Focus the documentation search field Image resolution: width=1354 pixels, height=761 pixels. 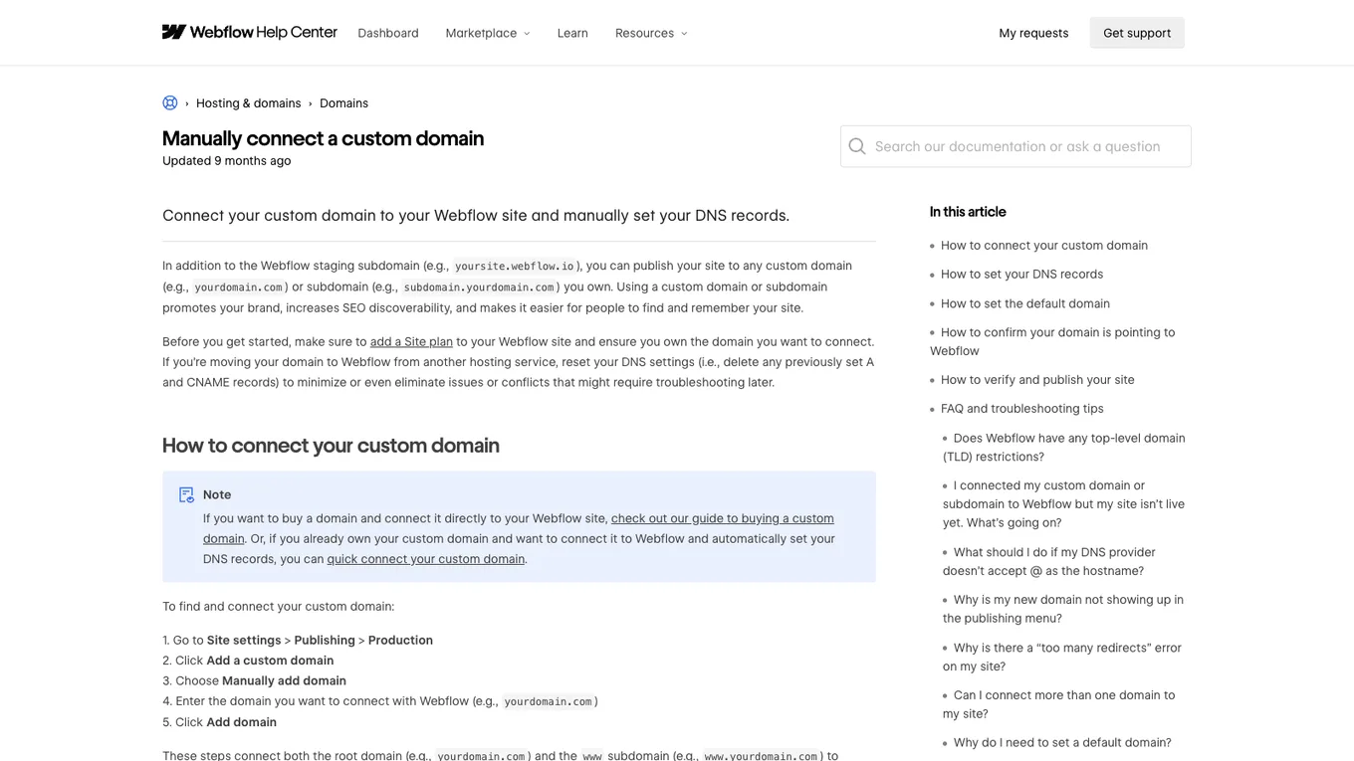point(1015,146)
